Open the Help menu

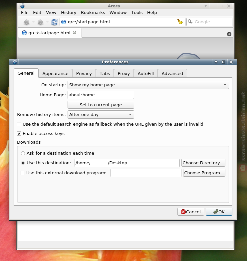point(152,13)
